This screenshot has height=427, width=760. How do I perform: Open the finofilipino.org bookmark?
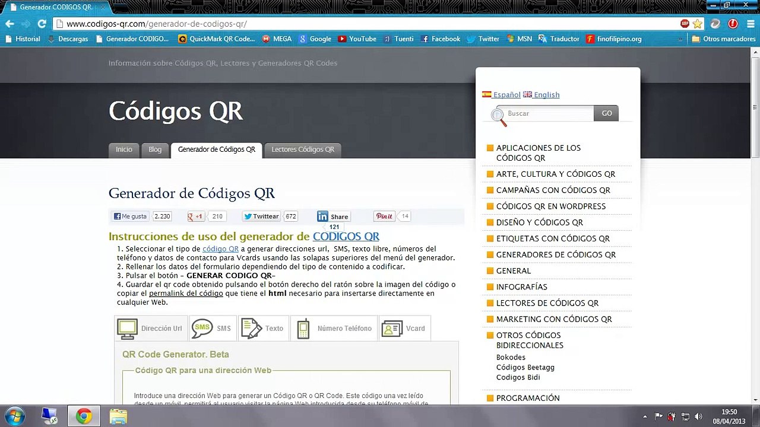pos(614,39)
